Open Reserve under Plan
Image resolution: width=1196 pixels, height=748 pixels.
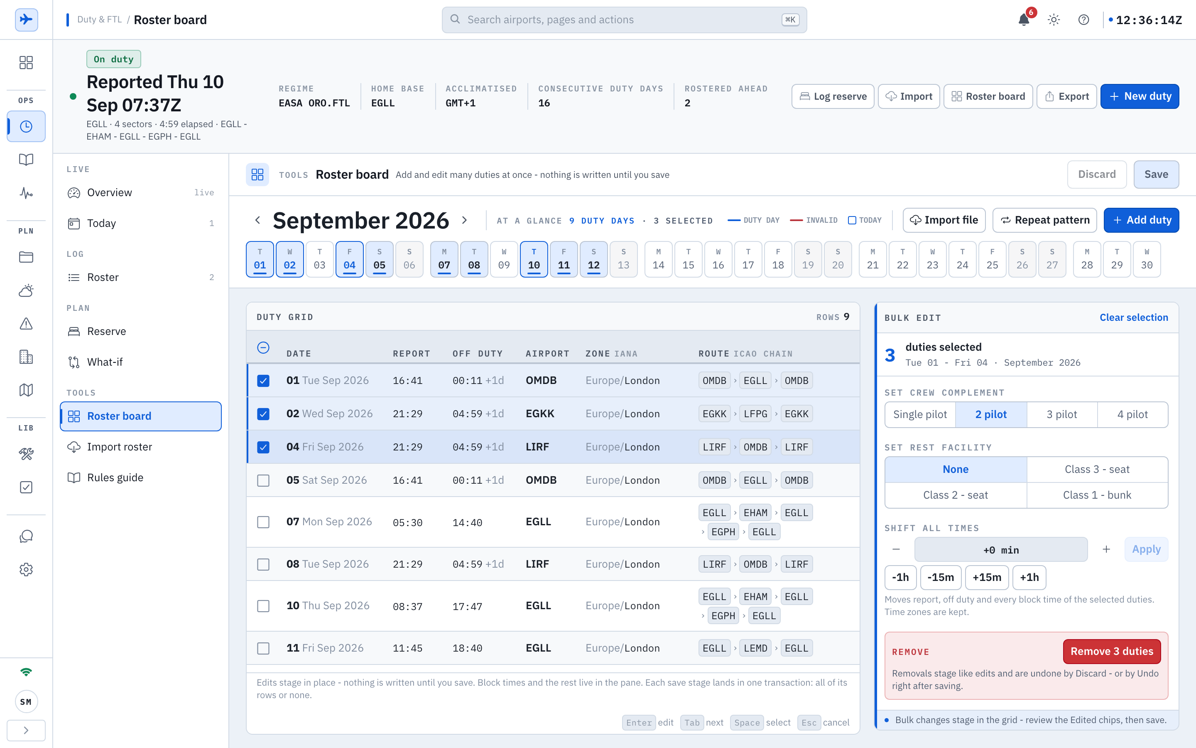[141, 331]
